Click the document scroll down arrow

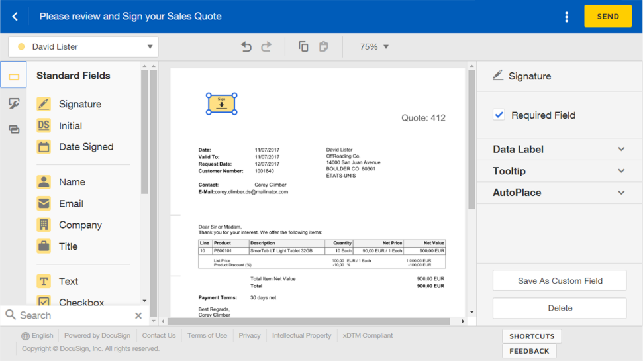[x=471, y=312]
